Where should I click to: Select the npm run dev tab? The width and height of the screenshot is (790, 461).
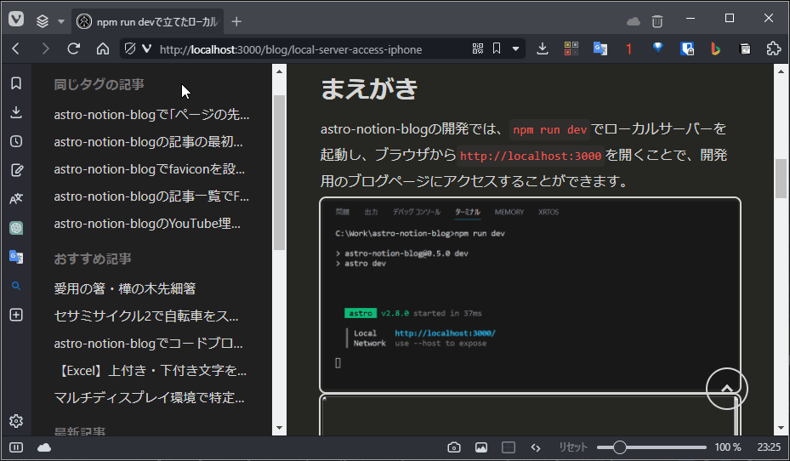coord(148,21)
